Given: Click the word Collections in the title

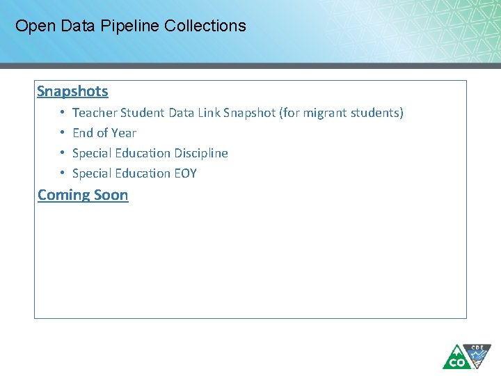Looking at the screenshot, I should (x=205, y=26).
